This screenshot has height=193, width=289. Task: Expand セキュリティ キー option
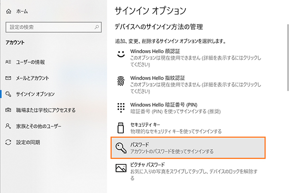click(188, 128)
